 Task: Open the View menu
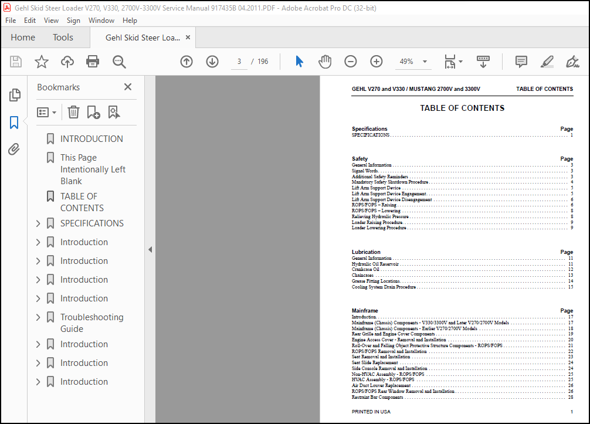51,21
